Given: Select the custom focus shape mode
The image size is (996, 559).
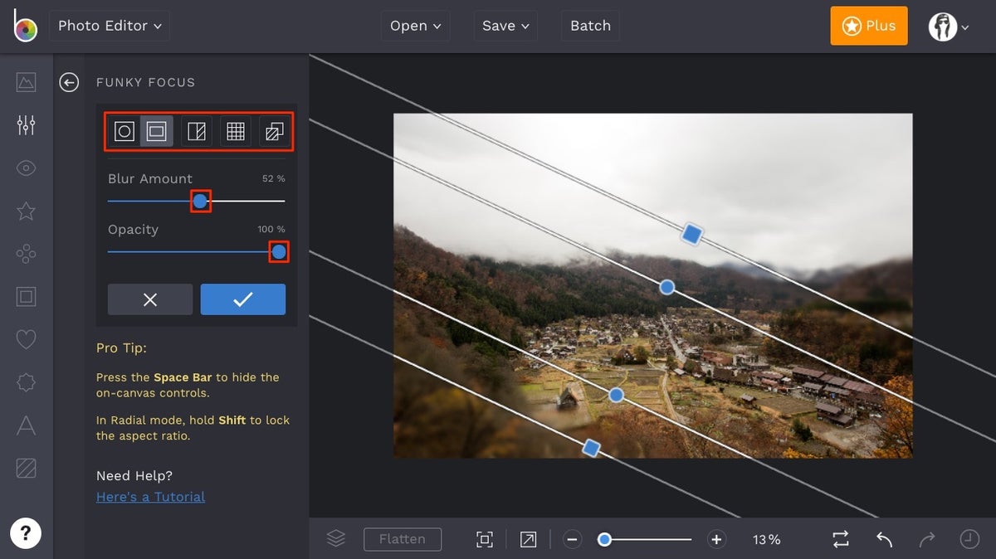Looking at the screenshot, I should [274, 131].
